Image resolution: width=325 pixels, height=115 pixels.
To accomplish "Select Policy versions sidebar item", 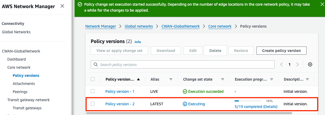I will coord(26,75).
